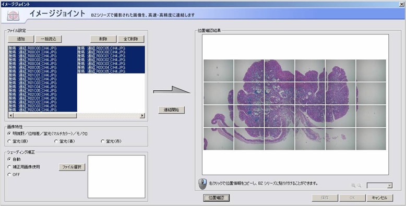This screenshot has height=206, width=406.
Task: Click the ファイル選択 file select button
Action: (x=72, y=167)
